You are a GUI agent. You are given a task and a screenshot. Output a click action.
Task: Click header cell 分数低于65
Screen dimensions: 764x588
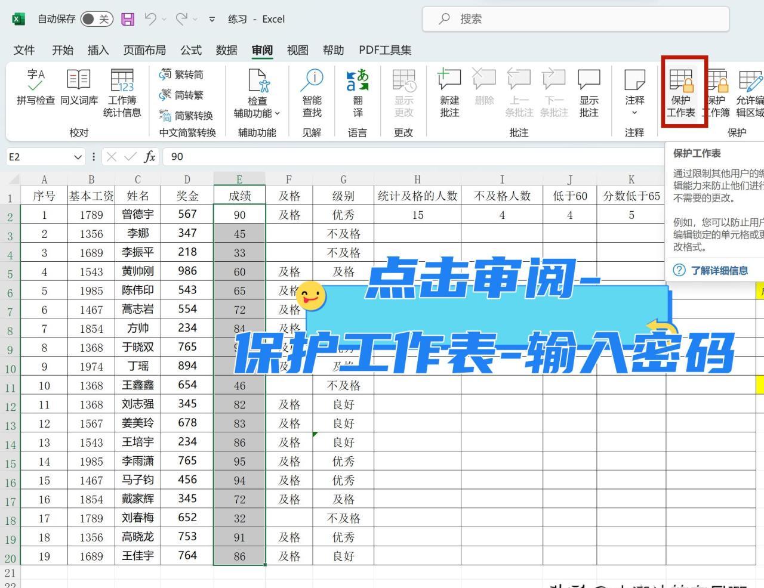(x=631, y=196)
